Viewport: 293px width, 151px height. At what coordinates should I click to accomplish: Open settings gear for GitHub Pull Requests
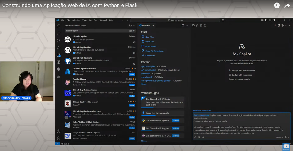134,64
